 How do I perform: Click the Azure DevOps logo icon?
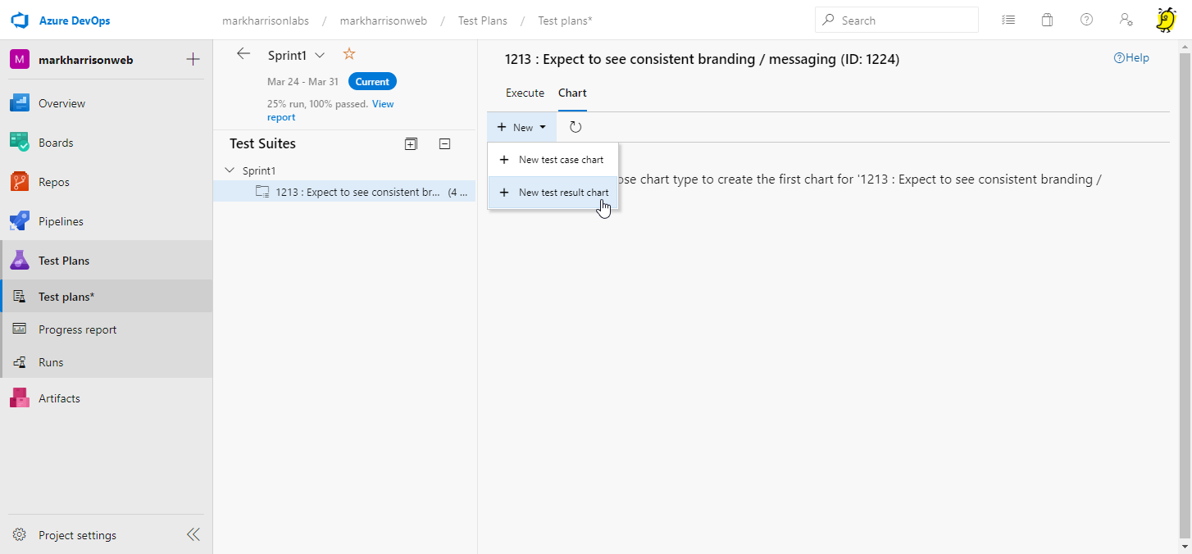pyautogui.click(x=20, y=20)
